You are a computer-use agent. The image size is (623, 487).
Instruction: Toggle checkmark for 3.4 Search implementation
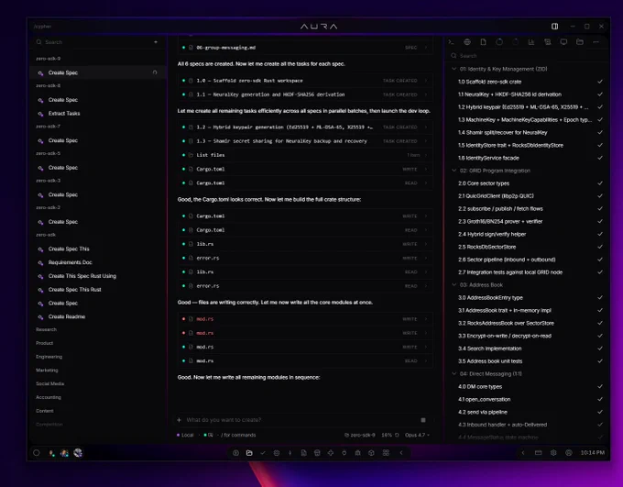(x=600, y=349)
